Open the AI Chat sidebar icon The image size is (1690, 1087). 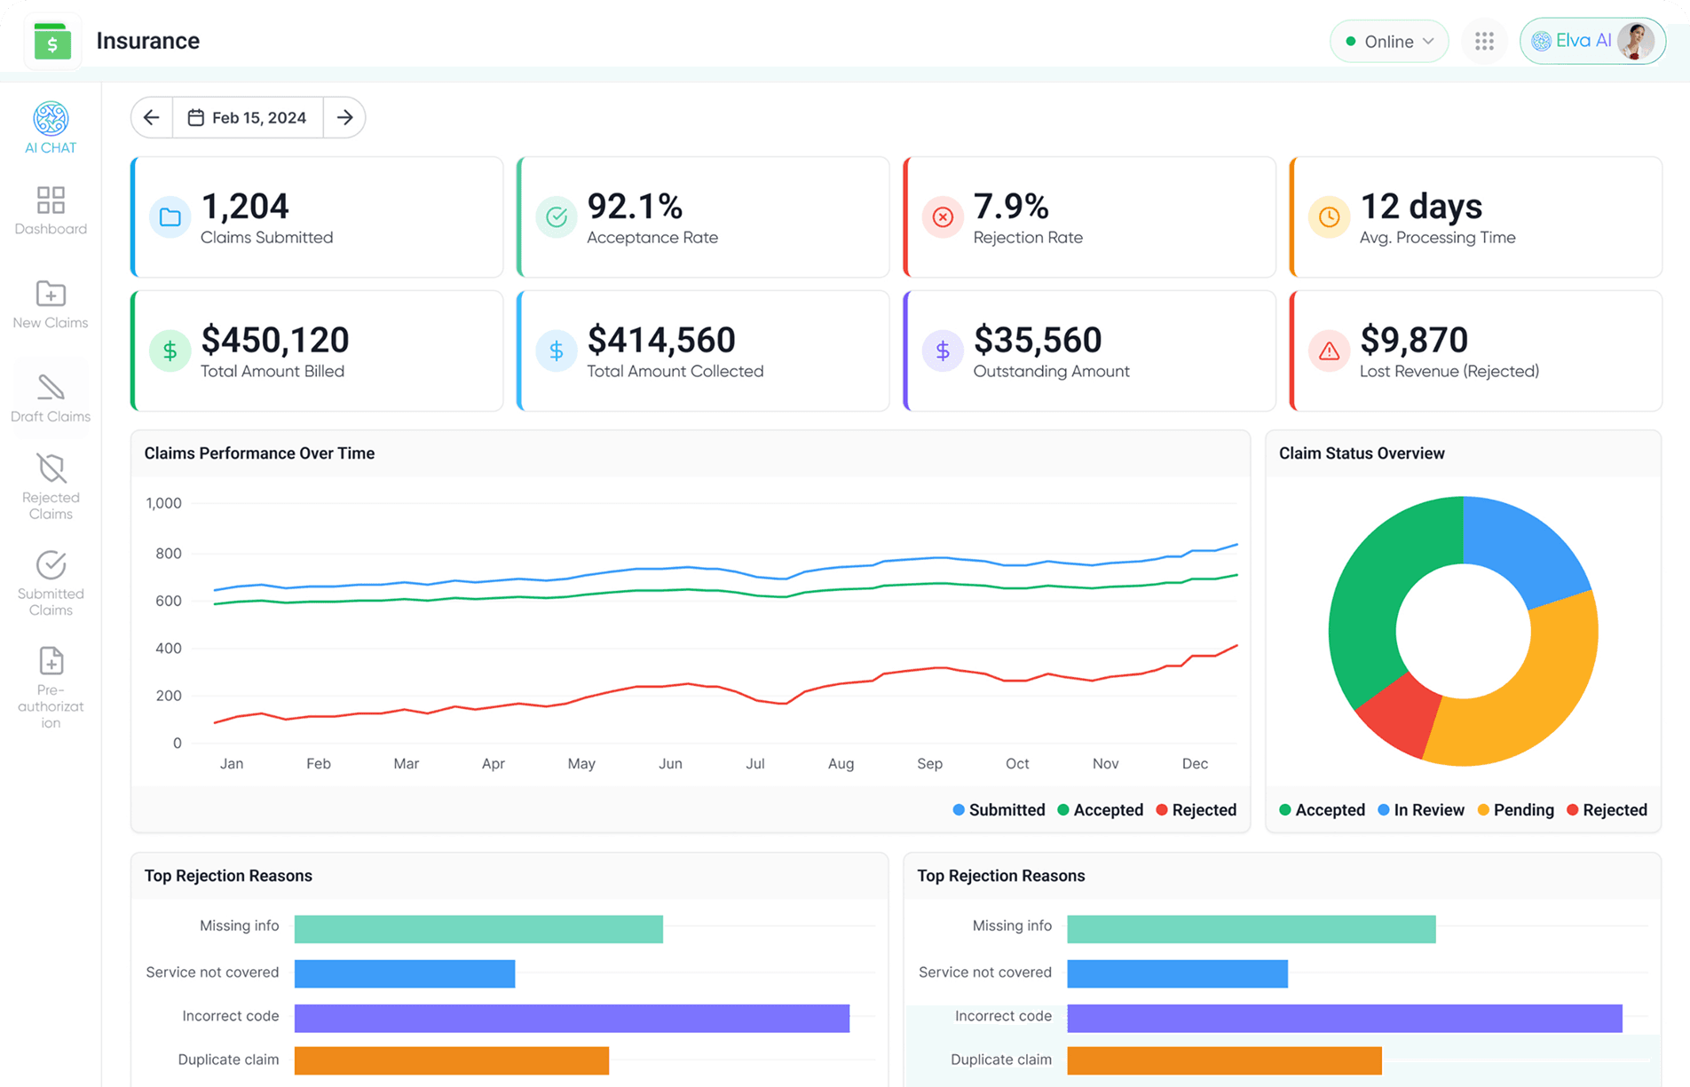(x=51, y=128)
